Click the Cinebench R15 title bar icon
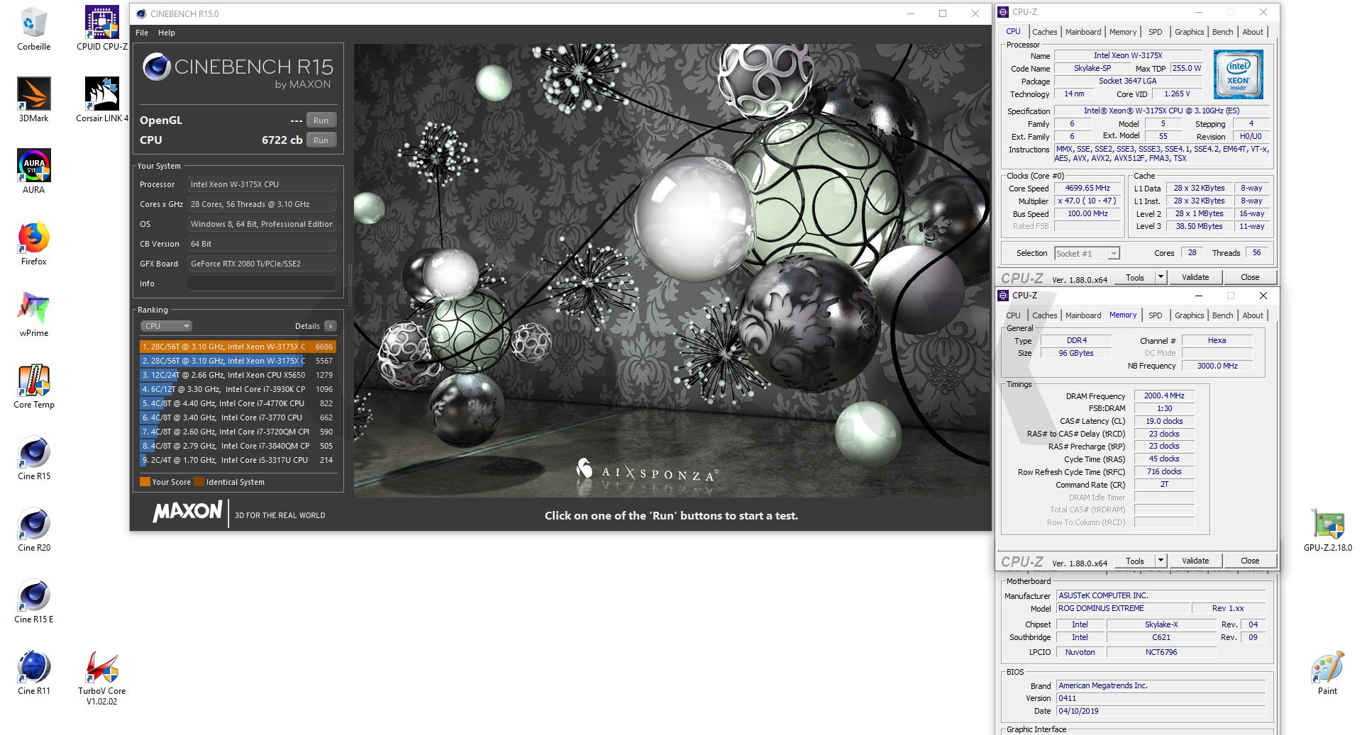Screen dimensions: 1362x735 point(141,13)
